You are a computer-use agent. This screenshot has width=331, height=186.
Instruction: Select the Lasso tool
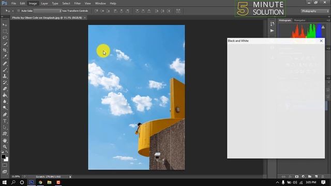(5, 38)
